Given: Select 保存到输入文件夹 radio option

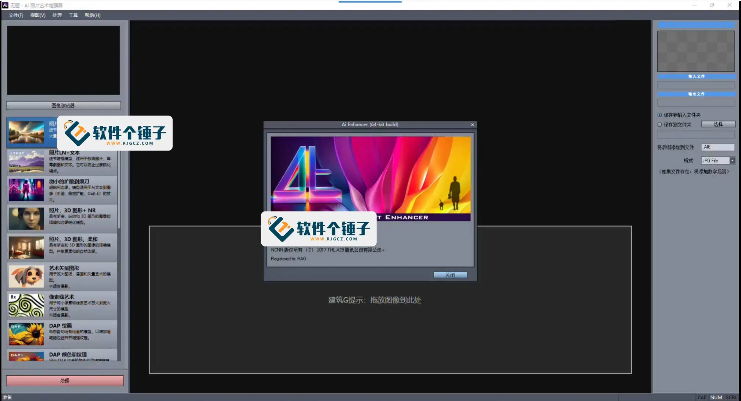Looking at the screenshot, I should pos(660,115).
